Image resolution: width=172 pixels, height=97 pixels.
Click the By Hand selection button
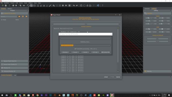click(151, 18)
